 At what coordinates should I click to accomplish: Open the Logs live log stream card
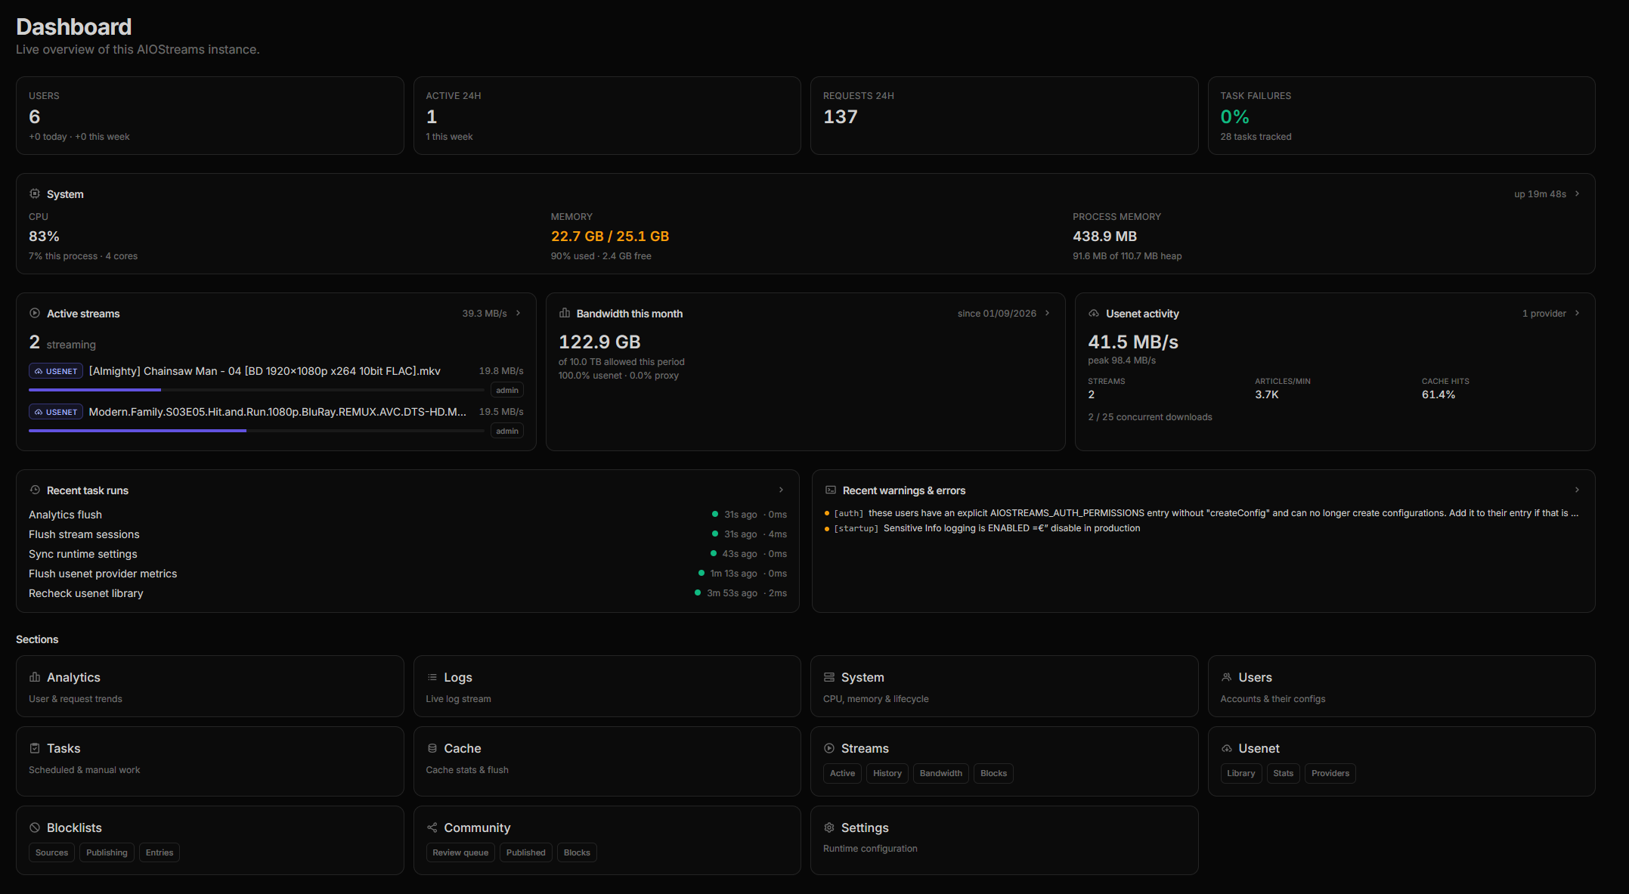click(607, 686)
